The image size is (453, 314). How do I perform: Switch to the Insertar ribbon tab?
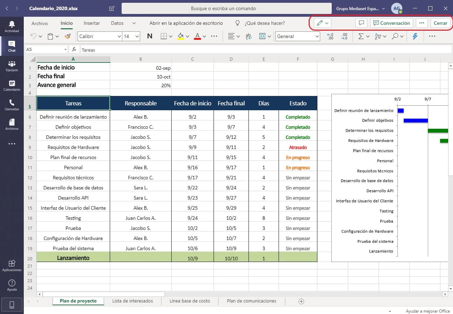tap(92, 23)
